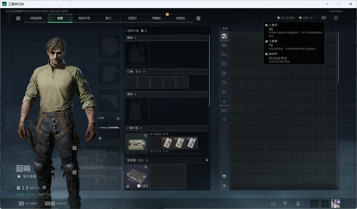This screenshot has width=357, height=209.
Task: Click the 门禁卡包 help question mark
Action: coord(141,128)
